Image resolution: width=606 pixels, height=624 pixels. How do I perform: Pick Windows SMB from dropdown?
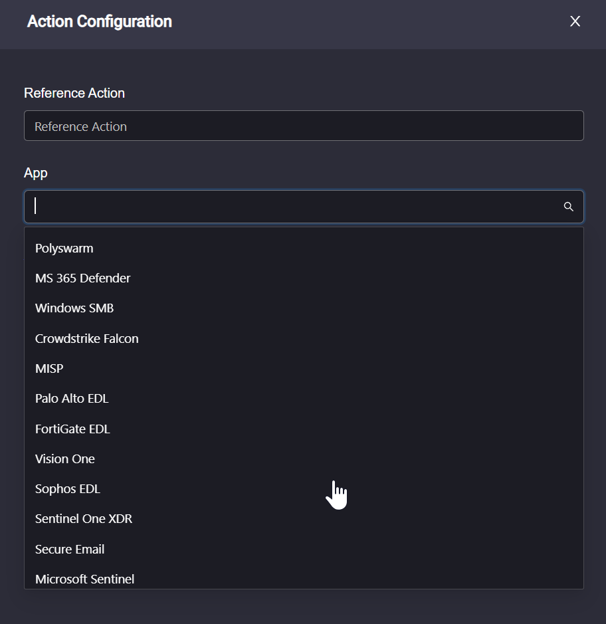pyautogui.click(x=304, y=308)
